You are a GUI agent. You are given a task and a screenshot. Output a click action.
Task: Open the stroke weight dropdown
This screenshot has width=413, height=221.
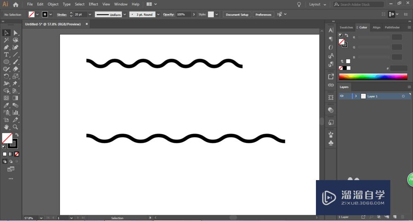pyautogui.click(x=90, y=14)
